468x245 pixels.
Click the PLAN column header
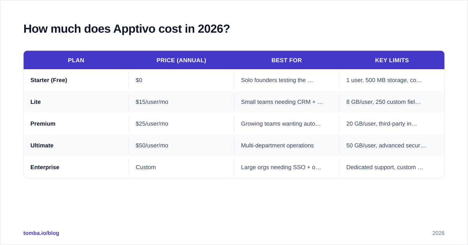[76, 60]
